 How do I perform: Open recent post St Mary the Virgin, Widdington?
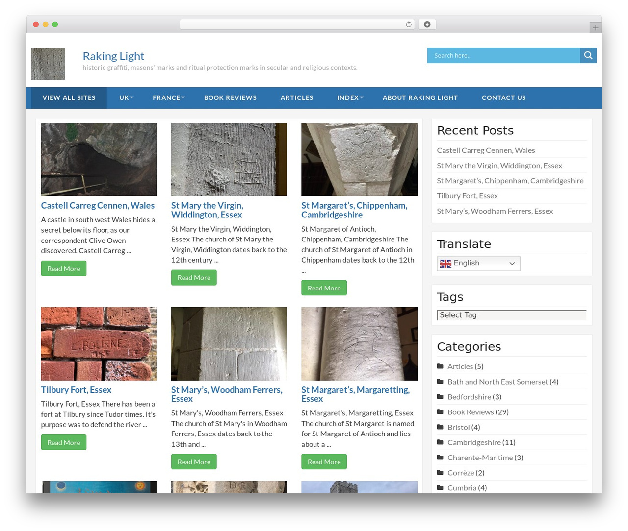[499, 166]
